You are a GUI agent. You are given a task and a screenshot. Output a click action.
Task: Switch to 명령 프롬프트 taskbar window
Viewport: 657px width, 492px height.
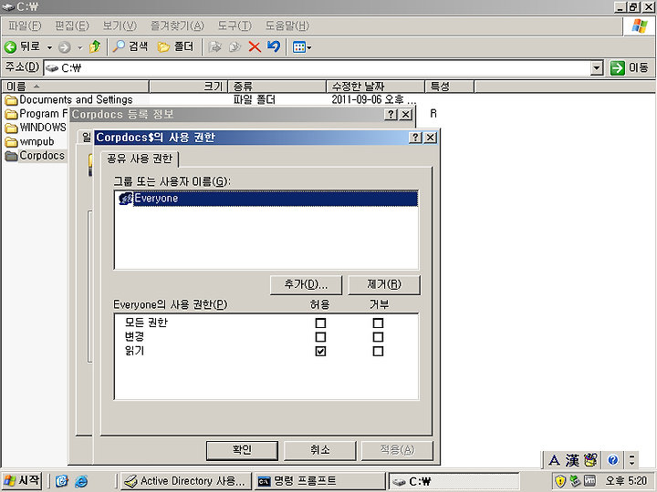pyautogui.click(x=319, y=481)
